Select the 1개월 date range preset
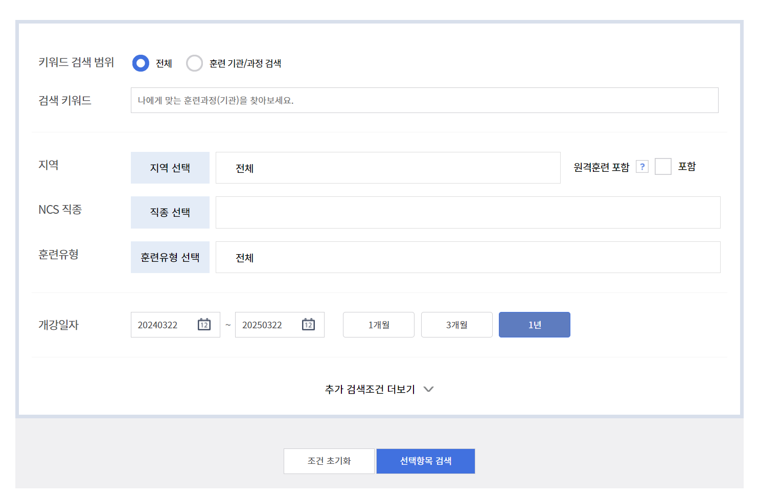This screenshot has height=496, width=759. [x=378, y=324]
